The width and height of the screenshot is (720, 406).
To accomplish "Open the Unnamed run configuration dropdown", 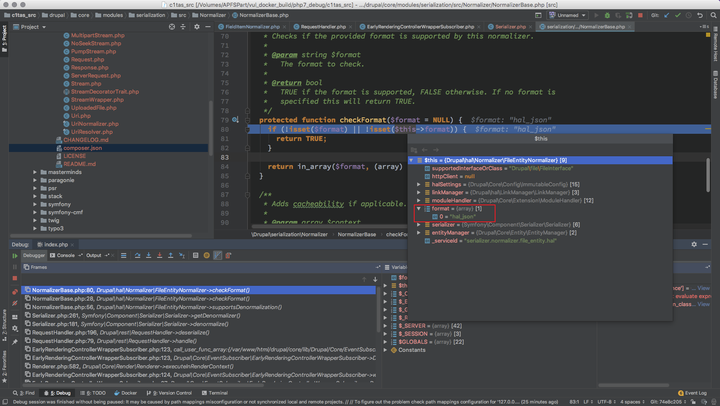I will click(568, 15).
